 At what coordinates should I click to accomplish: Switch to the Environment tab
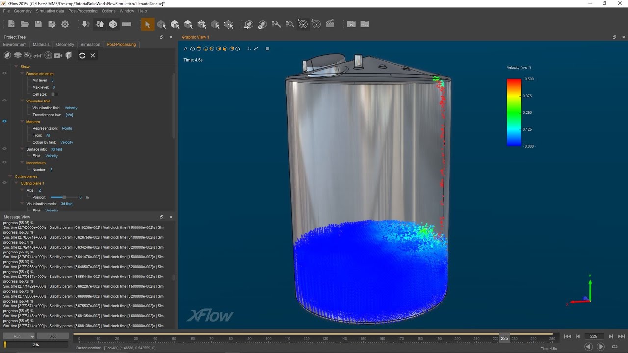[x=15, y=44]
